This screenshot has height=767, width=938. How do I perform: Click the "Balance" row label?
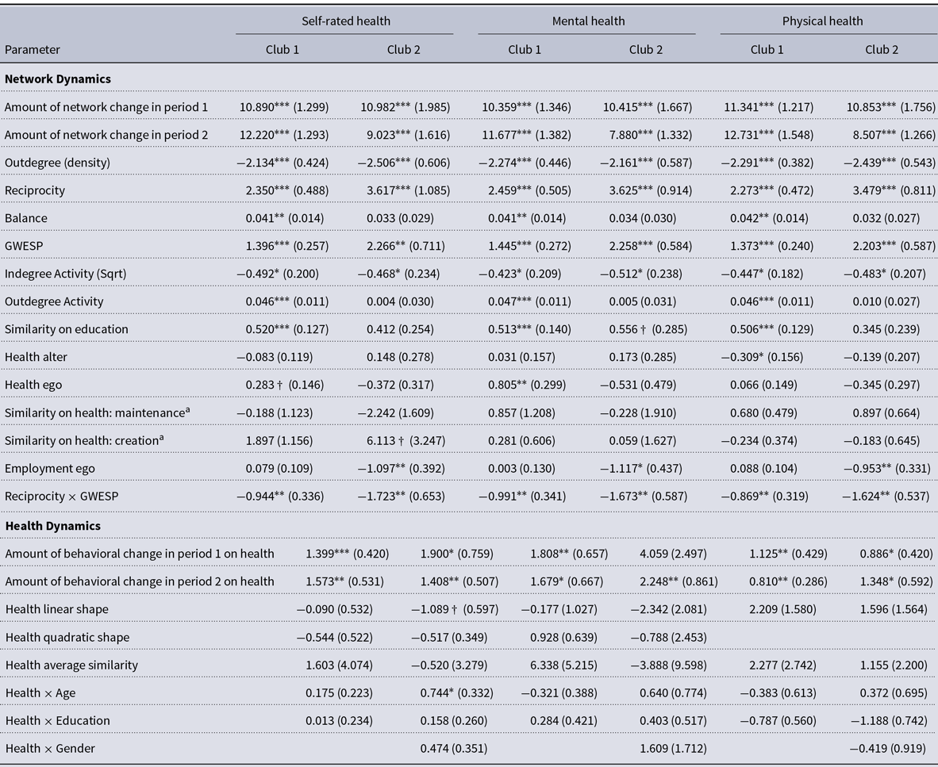tap(25, 218)
